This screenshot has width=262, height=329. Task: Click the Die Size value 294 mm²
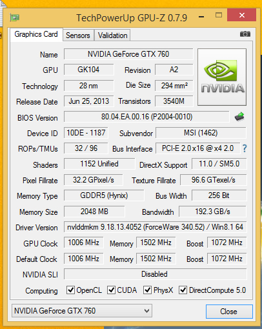174,86
